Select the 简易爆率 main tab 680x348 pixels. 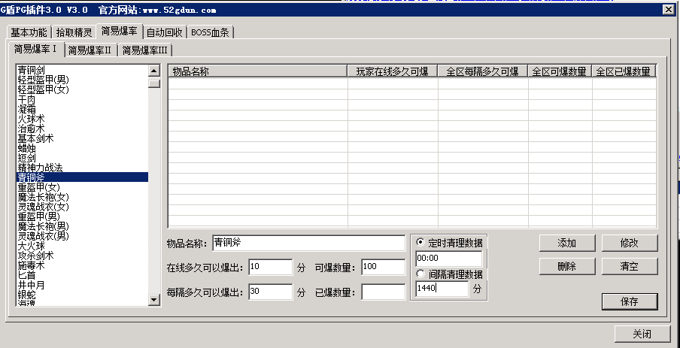point(120,32)
